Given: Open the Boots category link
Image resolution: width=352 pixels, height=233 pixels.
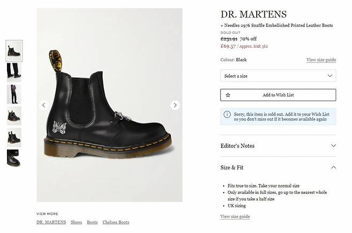Looking at the screenshot, I should coord(92,222).
